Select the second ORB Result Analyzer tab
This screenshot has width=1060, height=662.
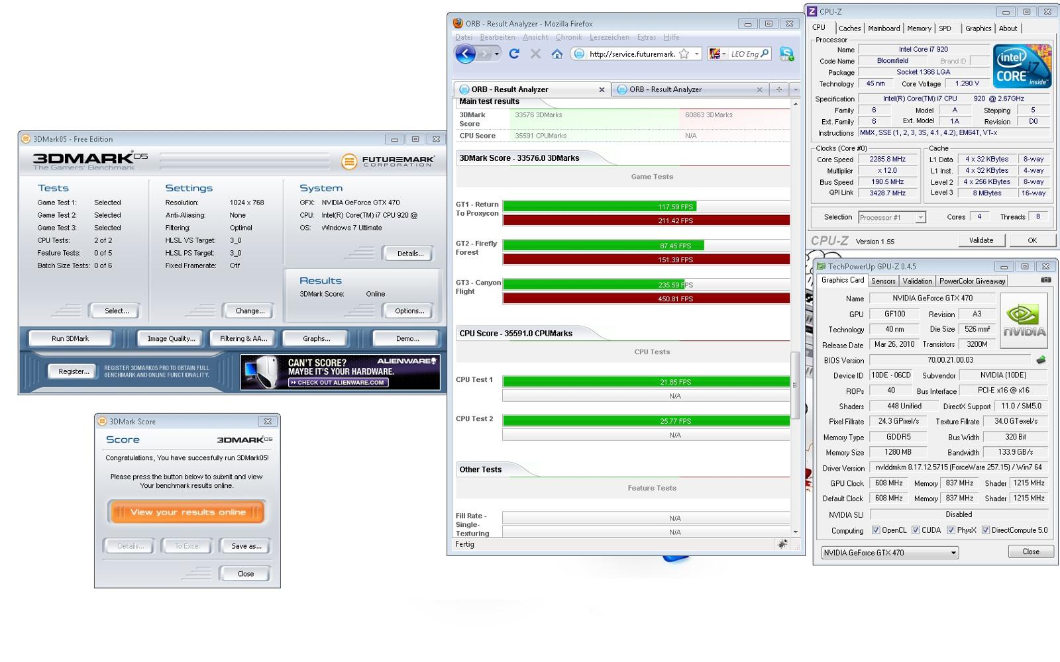point(689,89)
